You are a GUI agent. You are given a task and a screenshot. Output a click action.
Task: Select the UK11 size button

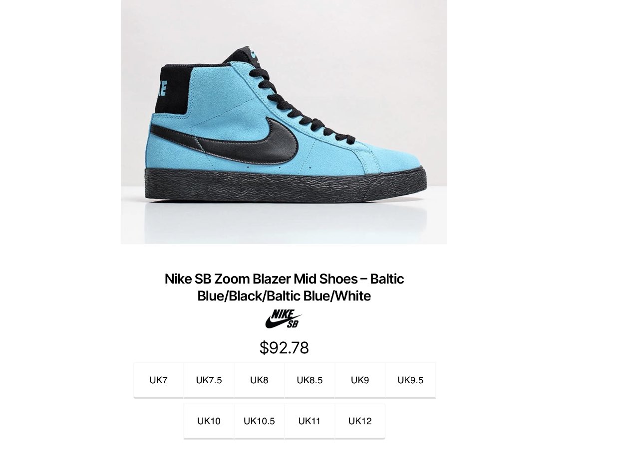coord(310,421)
